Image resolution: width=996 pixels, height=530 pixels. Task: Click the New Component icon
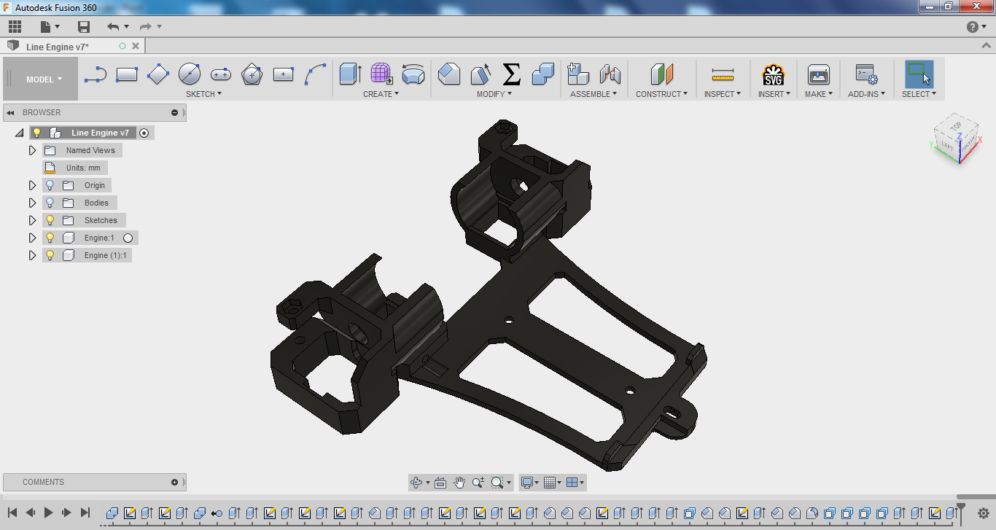578,74
